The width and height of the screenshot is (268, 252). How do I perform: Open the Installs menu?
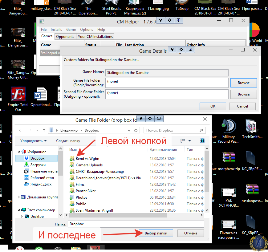pyautogui.click(x=56, y=30)
